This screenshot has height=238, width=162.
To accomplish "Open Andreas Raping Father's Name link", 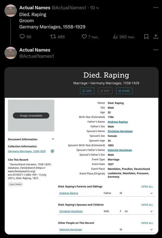I will tap(118, 122).
